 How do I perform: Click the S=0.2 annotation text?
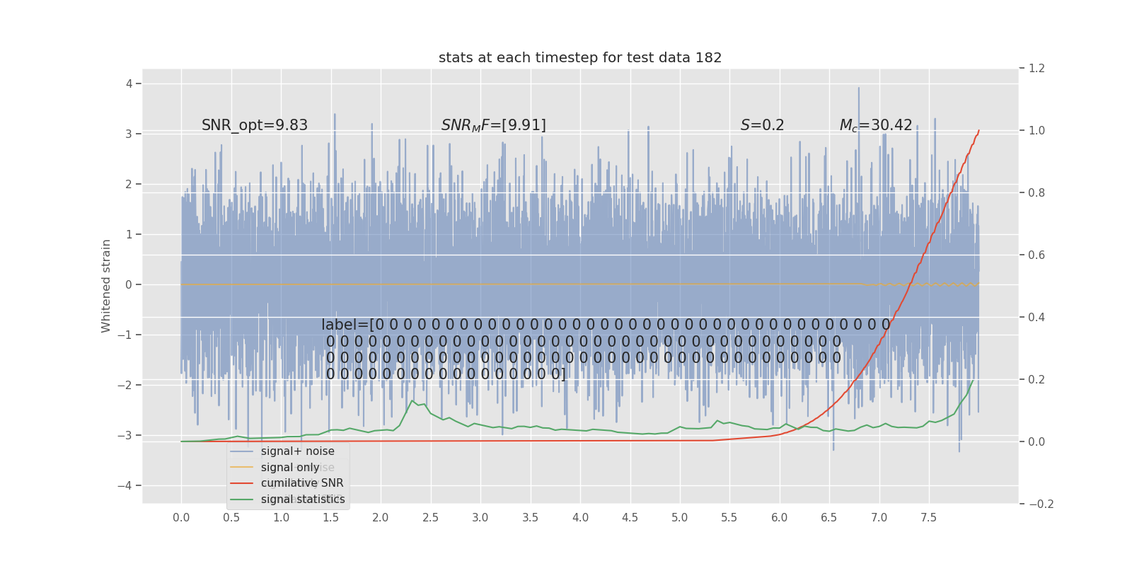(x=763, y=125)
